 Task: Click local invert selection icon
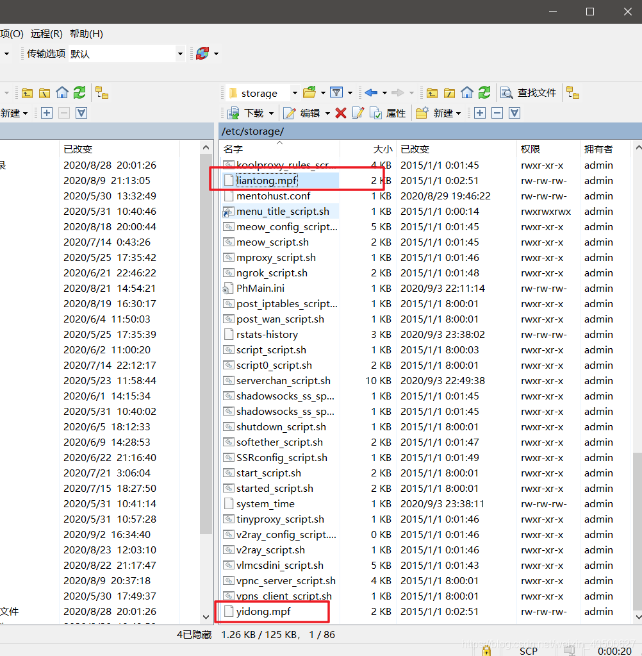81,113
